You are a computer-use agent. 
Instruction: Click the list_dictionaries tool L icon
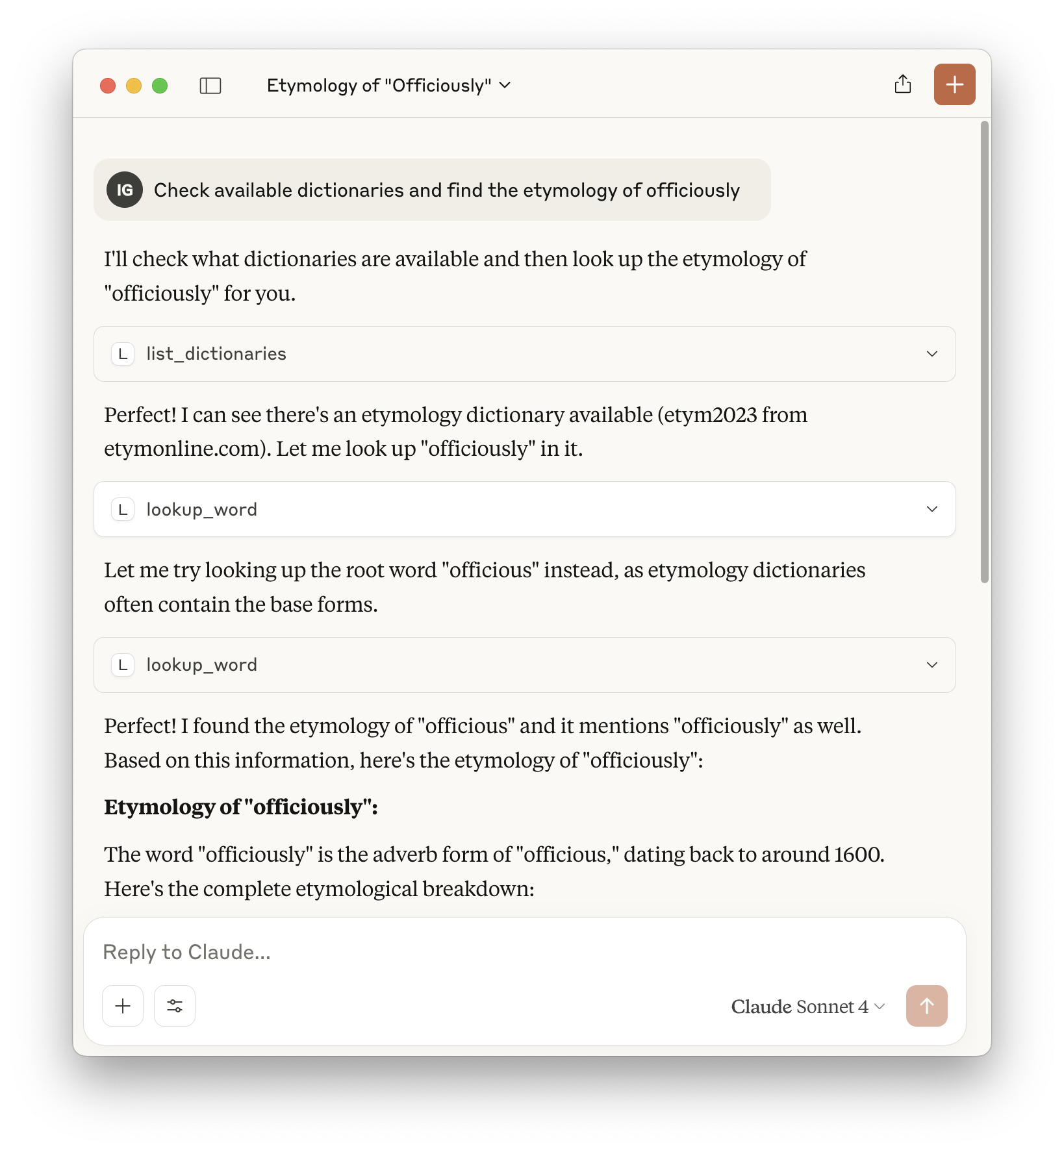[x=123, y=354]
